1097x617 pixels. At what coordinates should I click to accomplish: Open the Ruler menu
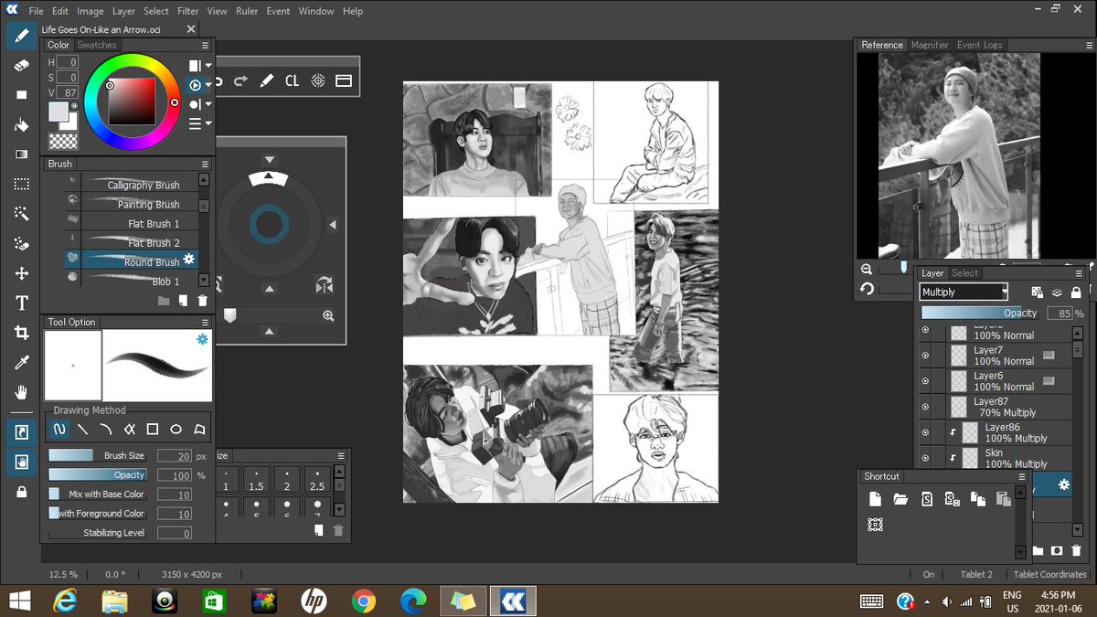246,11
